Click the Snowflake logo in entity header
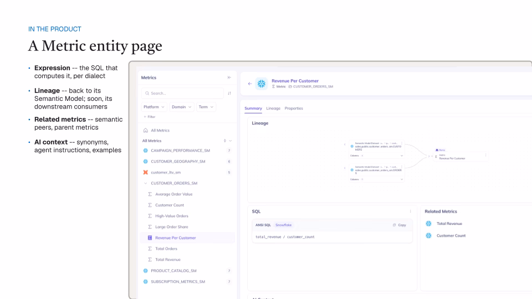This screenshot has width=532, height=299. point(261,84)
